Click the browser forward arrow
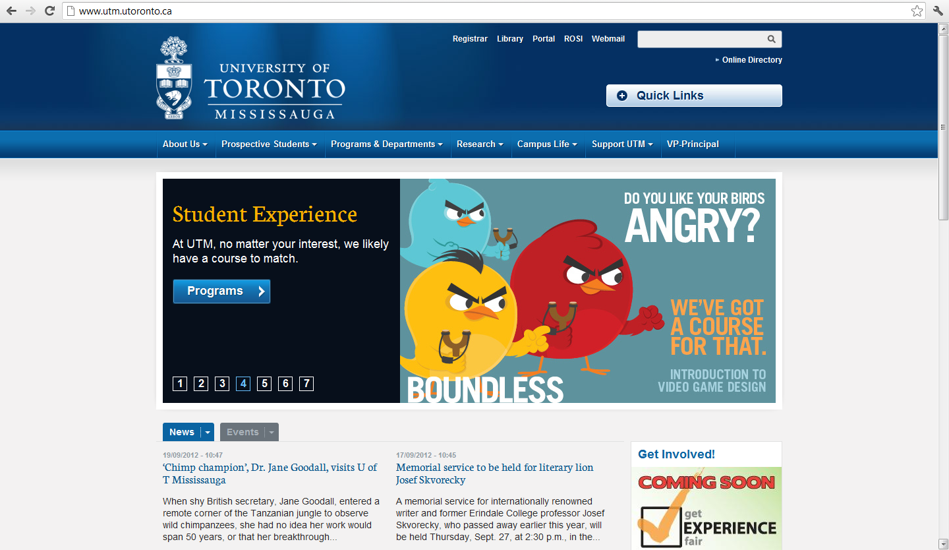This screenshot has width=949, height=550. pyautogui.click(x=30, y=11)
